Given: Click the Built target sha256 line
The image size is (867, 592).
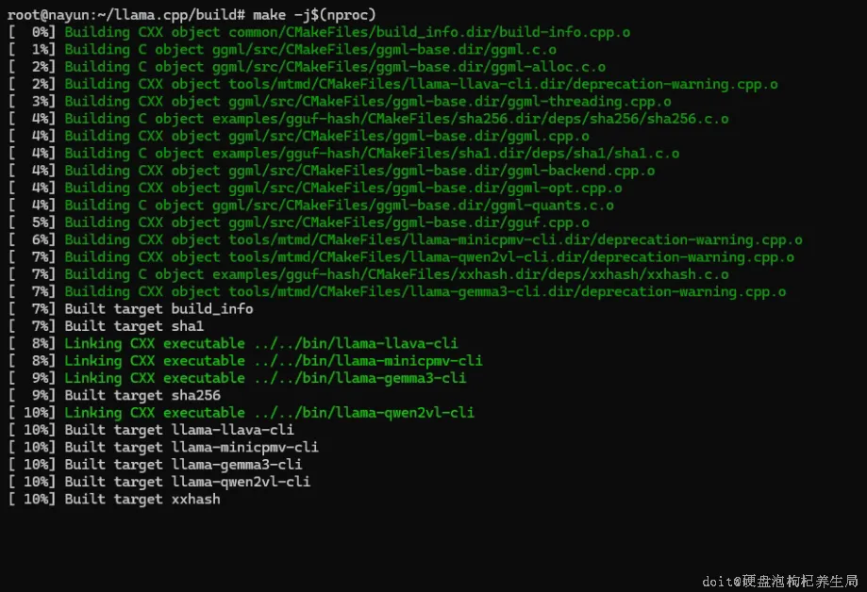Looking at the screenshot, I should pos(142,395).
